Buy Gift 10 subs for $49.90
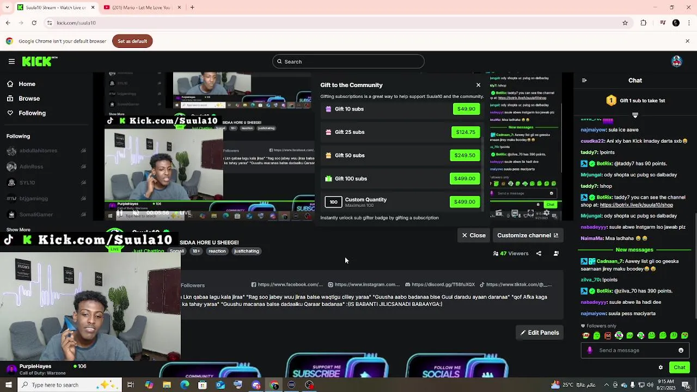The width and height of the screenshot is (697, 392). (x=466, y=109)
